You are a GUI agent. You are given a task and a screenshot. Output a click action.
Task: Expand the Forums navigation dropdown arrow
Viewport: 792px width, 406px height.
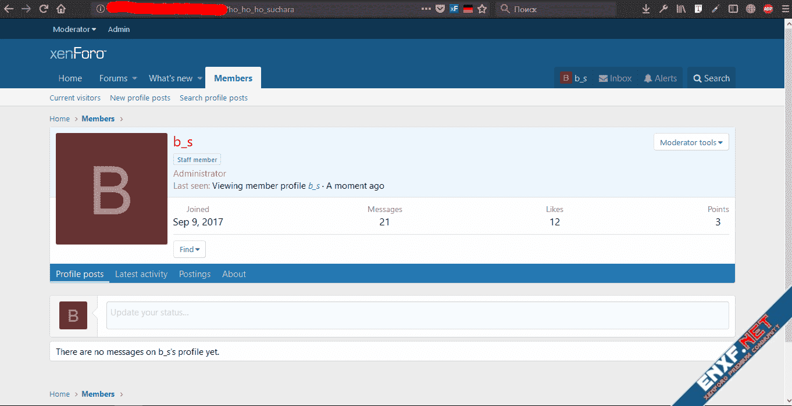[134, 78]
